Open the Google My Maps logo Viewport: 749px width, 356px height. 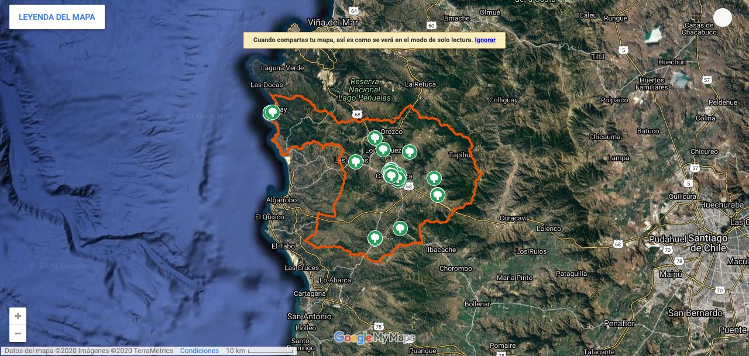coord(374,337)
